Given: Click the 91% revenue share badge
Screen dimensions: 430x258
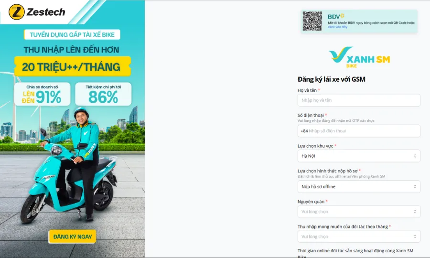Looking at the screenshot, I should coord(42,94).
